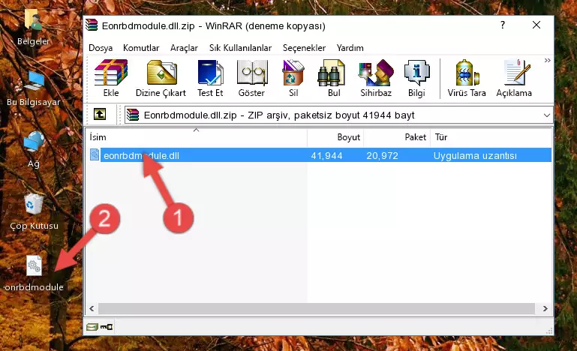Click the Uygulama uzantısı type cell

[475, 156]
